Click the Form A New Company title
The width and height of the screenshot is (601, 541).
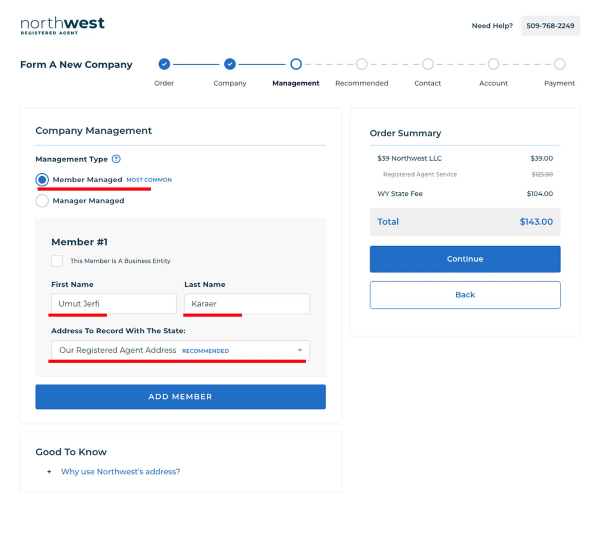click(x=76, y=65)
